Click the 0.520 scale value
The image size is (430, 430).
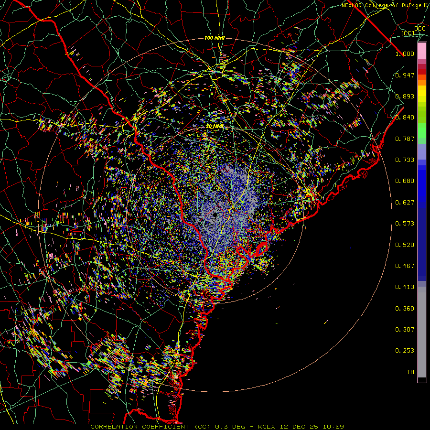(405, 245)
